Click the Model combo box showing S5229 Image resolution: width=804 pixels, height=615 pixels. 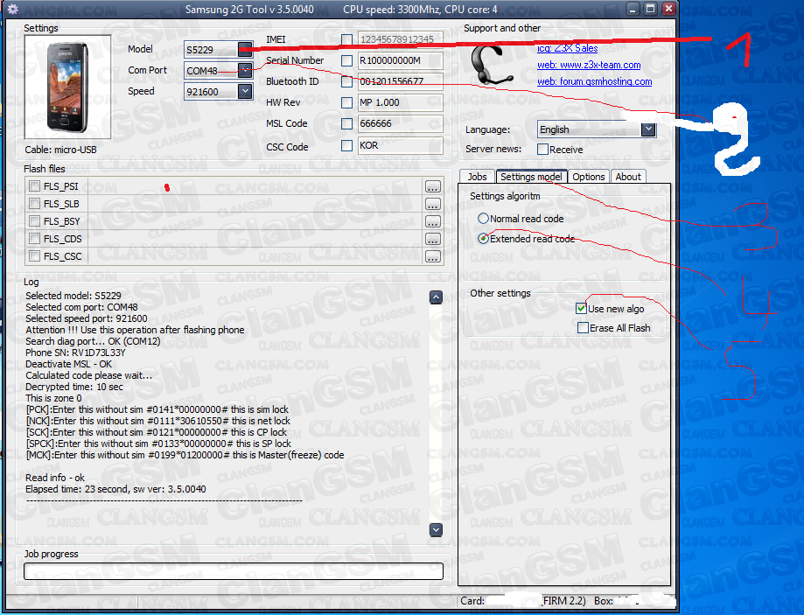(218, 50)
